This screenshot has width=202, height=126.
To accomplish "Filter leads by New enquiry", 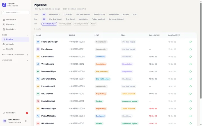I will (x=54, y=14).
